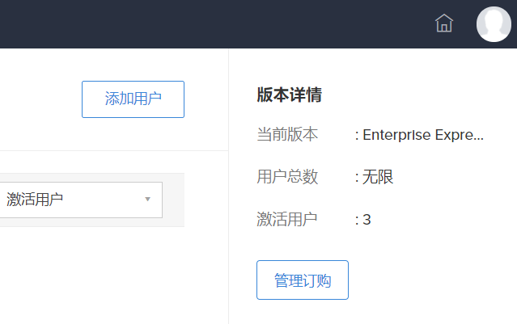Click the divider line under 添加用户
517x324 pixels.
point(113,150)
